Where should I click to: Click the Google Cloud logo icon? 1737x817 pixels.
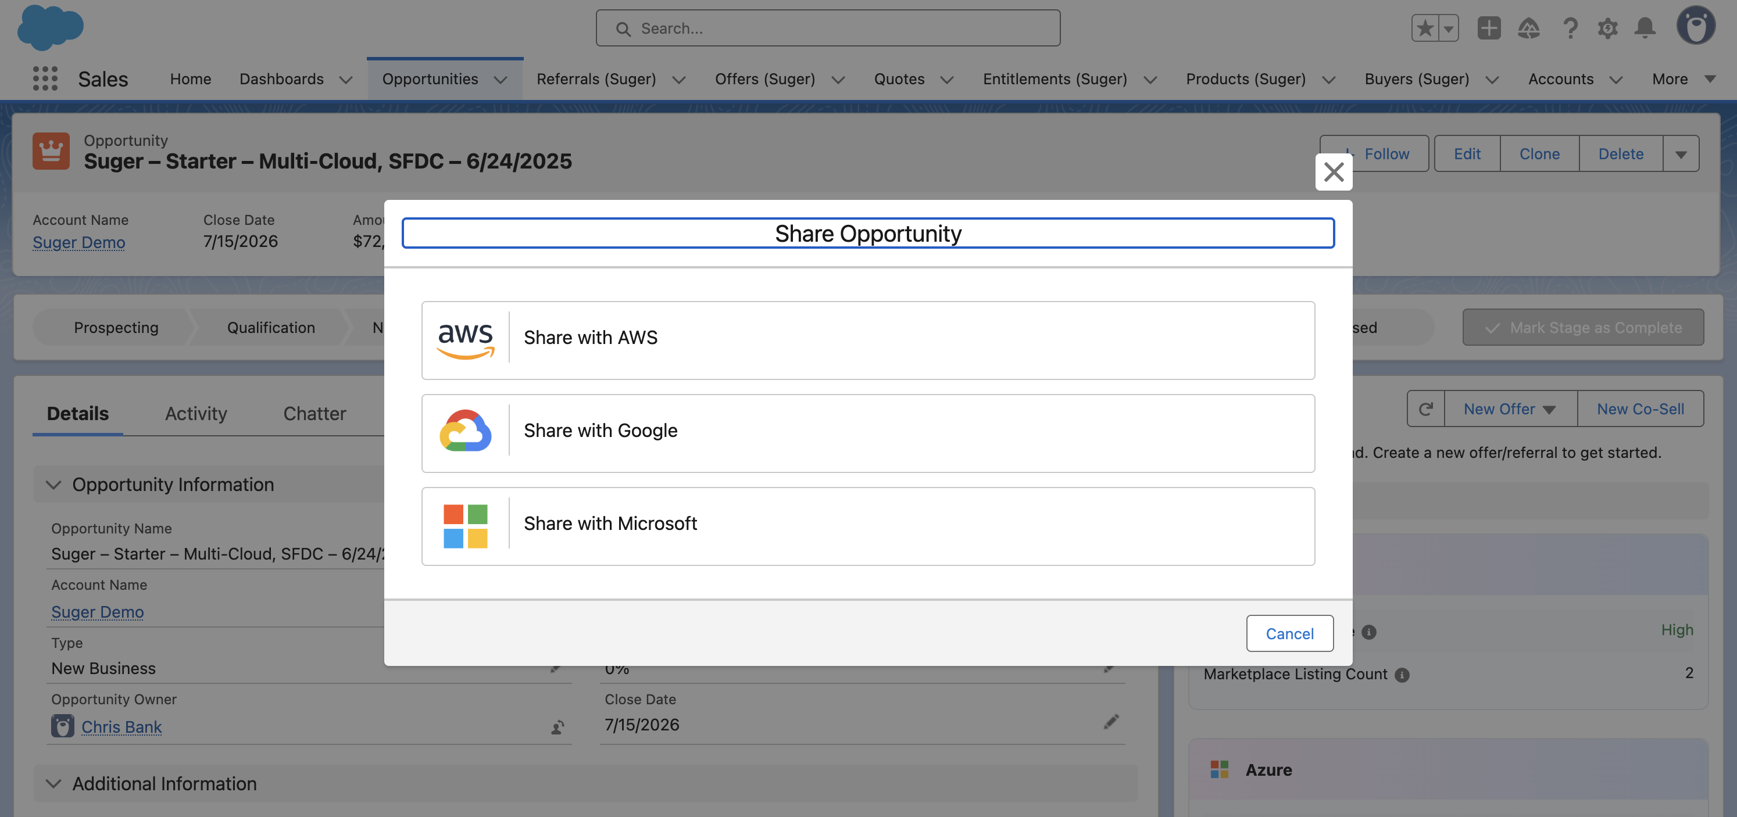pyautogui.click(x=465, y=431)
